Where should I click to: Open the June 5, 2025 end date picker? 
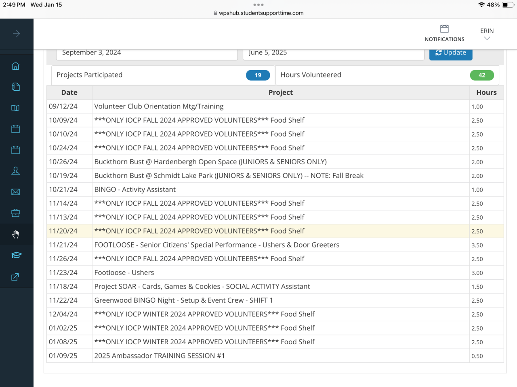pos(333,53)
